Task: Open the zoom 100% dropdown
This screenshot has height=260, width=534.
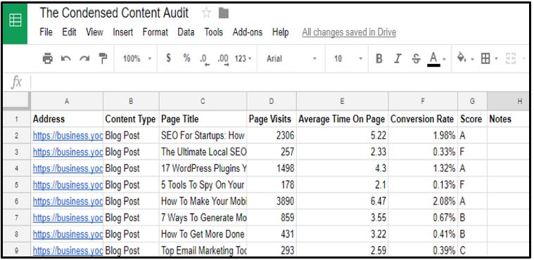Action: coord(137,59)
